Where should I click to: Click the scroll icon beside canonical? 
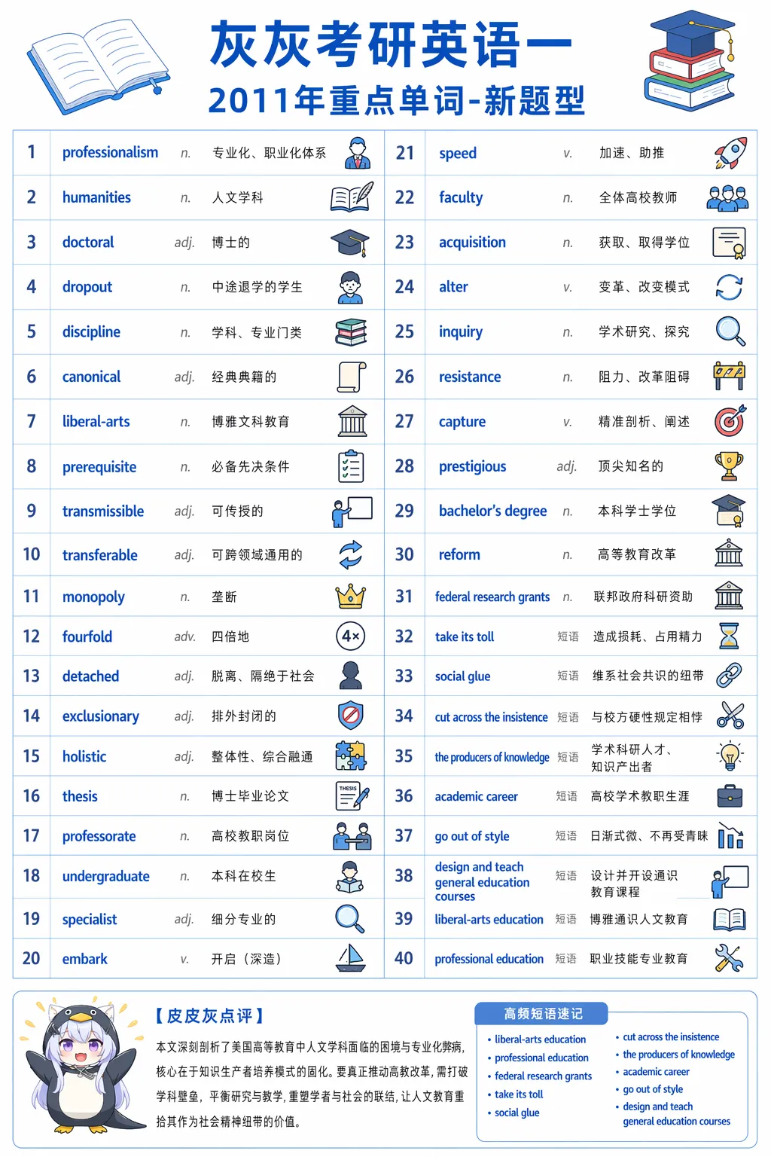[x=352, y=377]
